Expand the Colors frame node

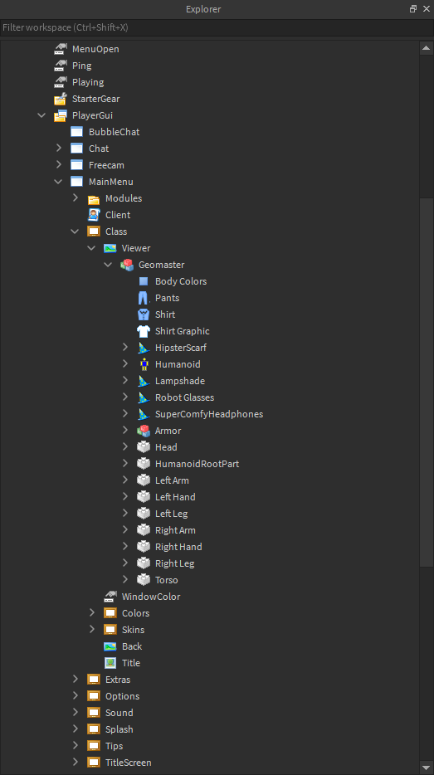(x=91, y=613)
